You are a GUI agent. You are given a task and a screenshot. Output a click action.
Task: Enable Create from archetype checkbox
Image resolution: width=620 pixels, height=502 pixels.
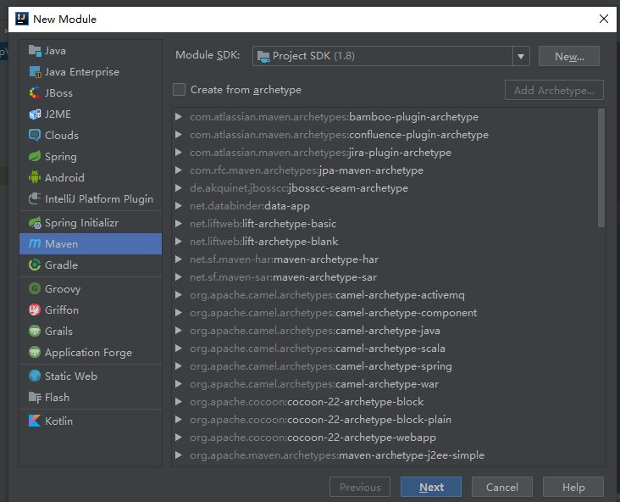pyautogui.click(x=179, y=90)
